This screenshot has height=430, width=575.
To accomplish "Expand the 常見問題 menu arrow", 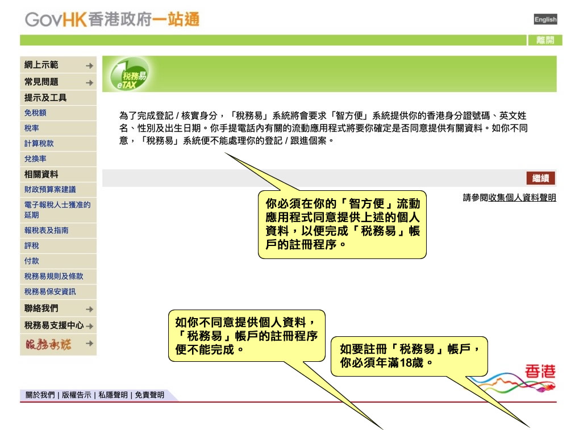I will pos(89,82).
